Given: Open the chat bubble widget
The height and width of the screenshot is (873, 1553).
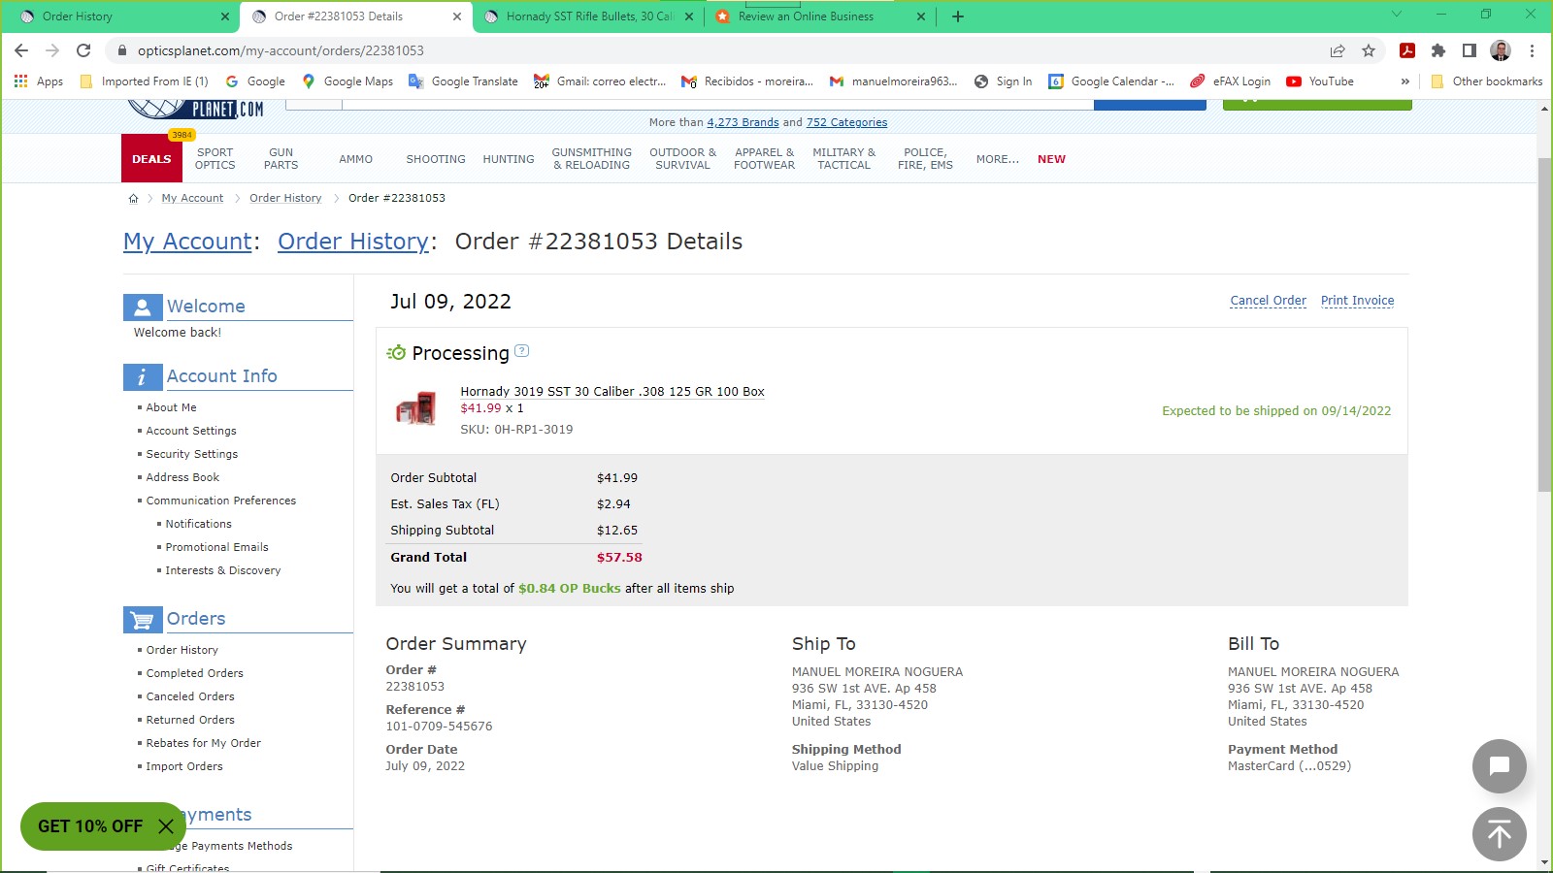Looking at the screenshot, I should [1499, 766].
